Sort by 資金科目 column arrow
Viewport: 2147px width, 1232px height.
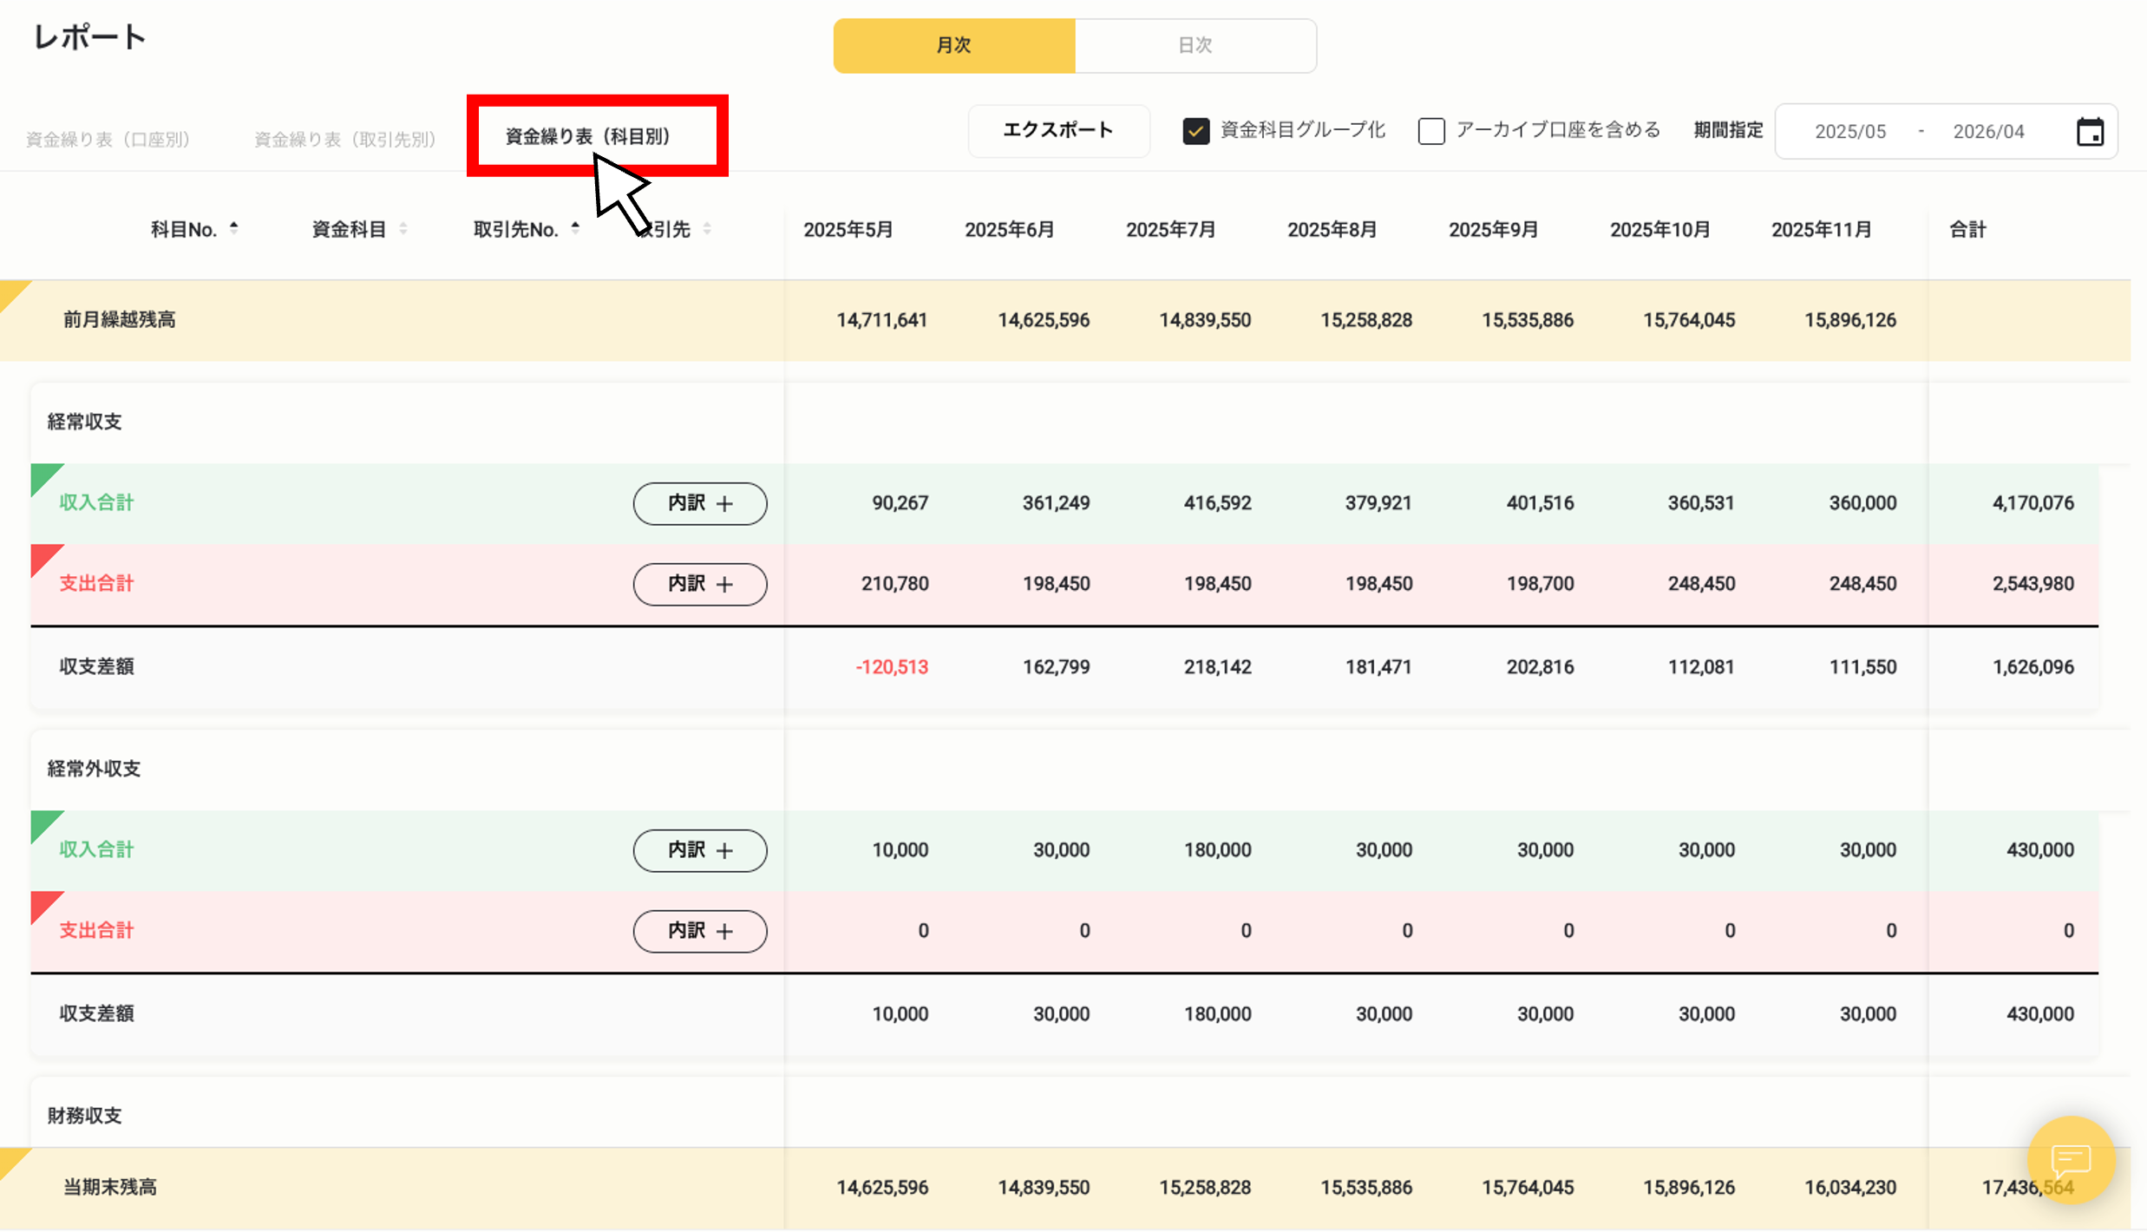[x=403, y=229]
